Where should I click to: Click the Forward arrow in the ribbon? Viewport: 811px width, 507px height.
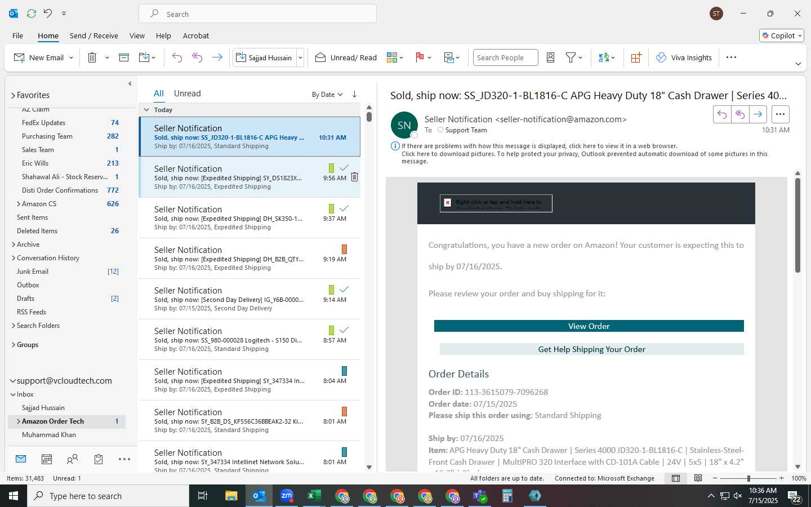tap(217, 57)
